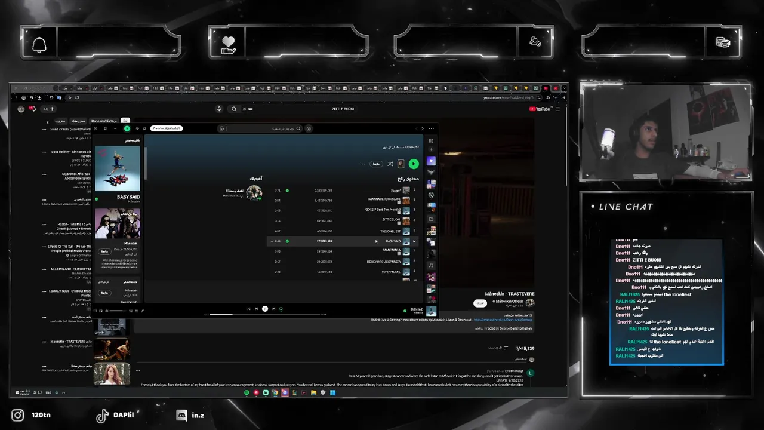Click the green play button on Spotify artist page
This screenshot has width=764, height=430.
[x=414, y=164]
